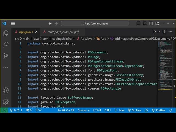Split the editor to the right
Image resolution: width=176 pixels, height=132 pixels.
(x=164, y=32)
